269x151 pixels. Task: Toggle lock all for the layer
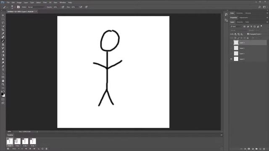click(248, 38)
